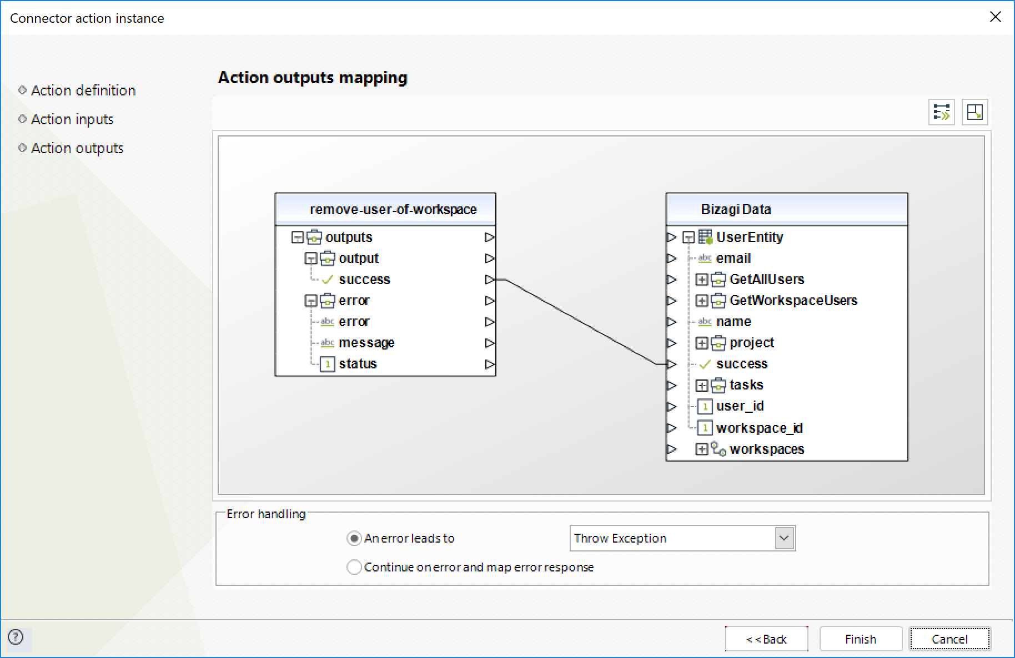Click the UserEntity table icon
Image resolution: width=1015 pixels, height=658 pixels.
coord(705,237)
